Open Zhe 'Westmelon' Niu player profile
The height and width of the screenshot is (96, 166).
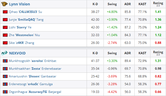(x=24, y=35)
